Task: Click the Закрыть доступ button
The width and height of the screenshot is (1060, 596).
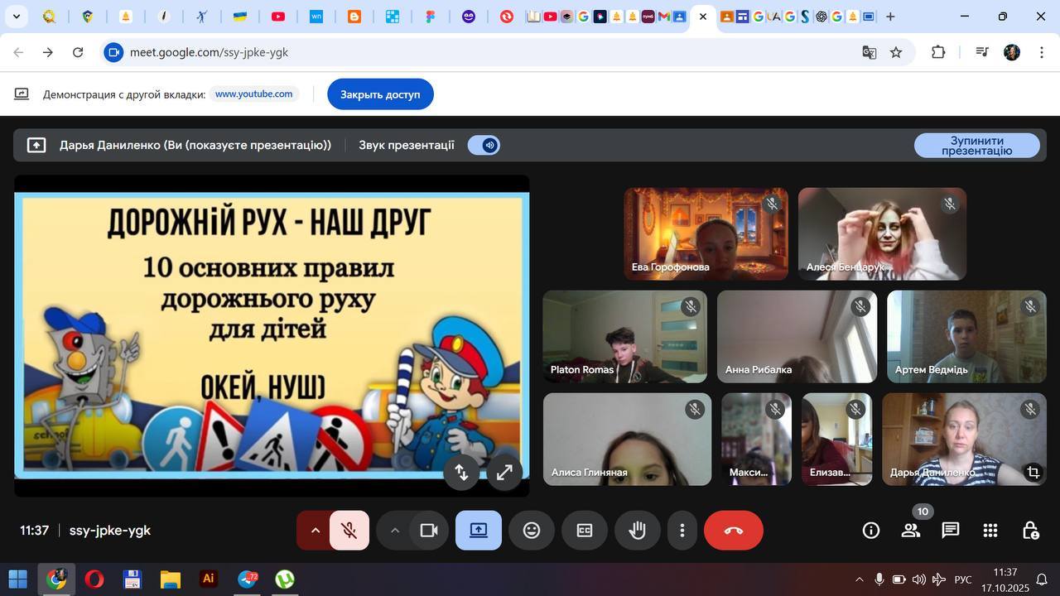Action: (x=380, y=94)
